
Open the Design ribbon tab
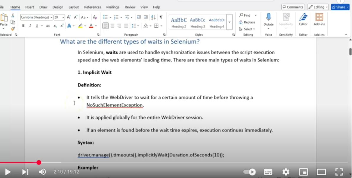(58, 7)
